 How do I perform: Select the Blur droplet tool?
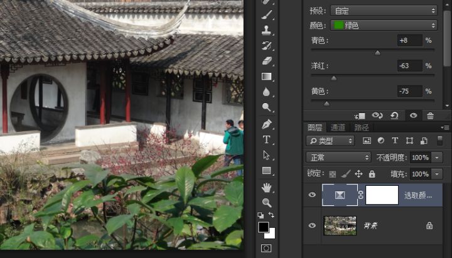266,92
